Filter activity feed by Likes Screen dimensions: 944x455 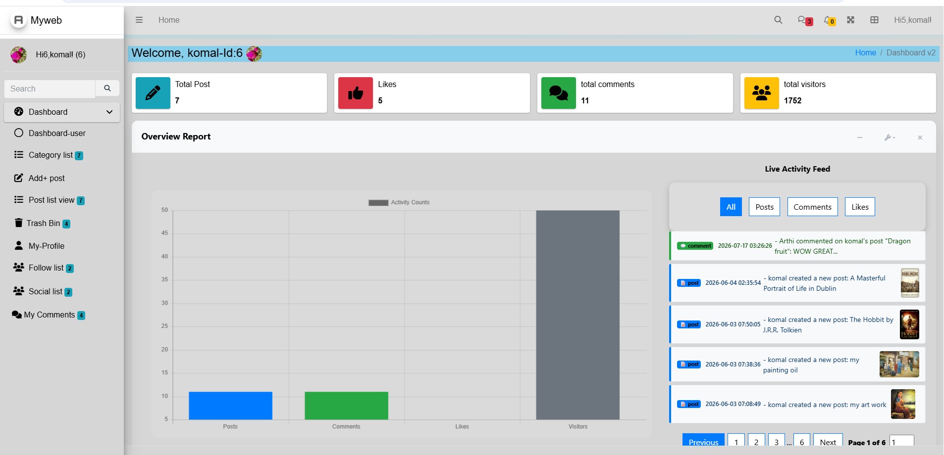[860, 207]
